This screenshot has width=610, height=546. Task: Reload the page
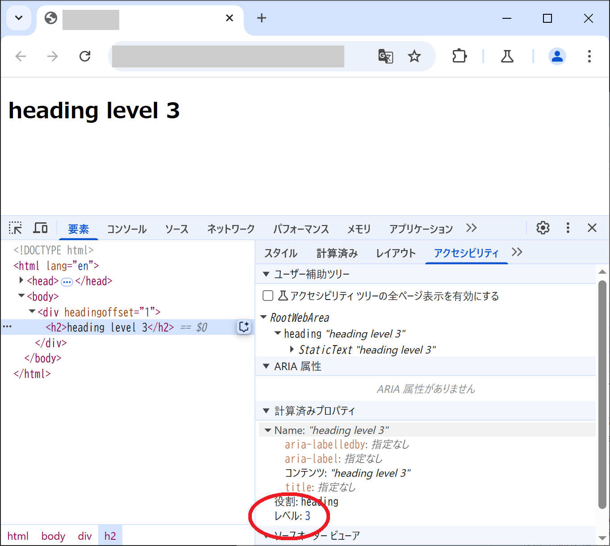point(85,56)
